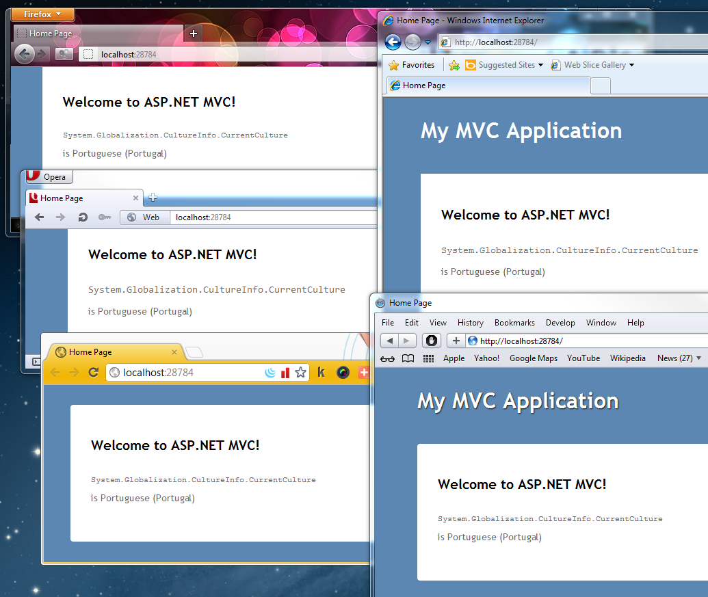708x597 pixels.
Task: Click the round color lens extension in Chrome
Action: pos(343,372)
